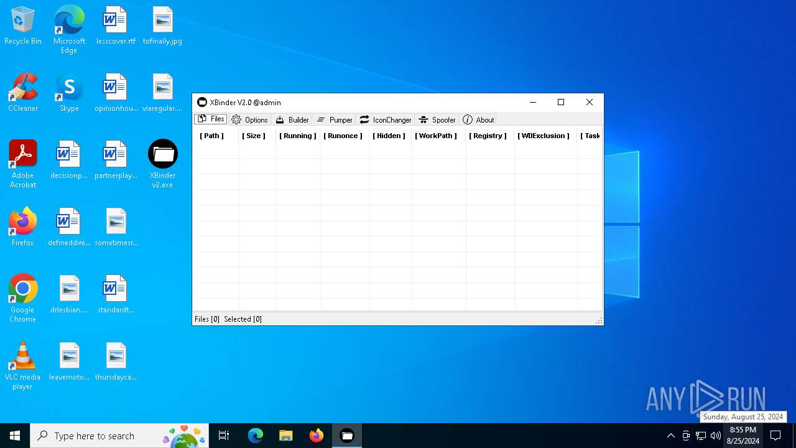Go to the IconChanger tab
This screenshot has width=796, height=448.
tap(386, 119)
